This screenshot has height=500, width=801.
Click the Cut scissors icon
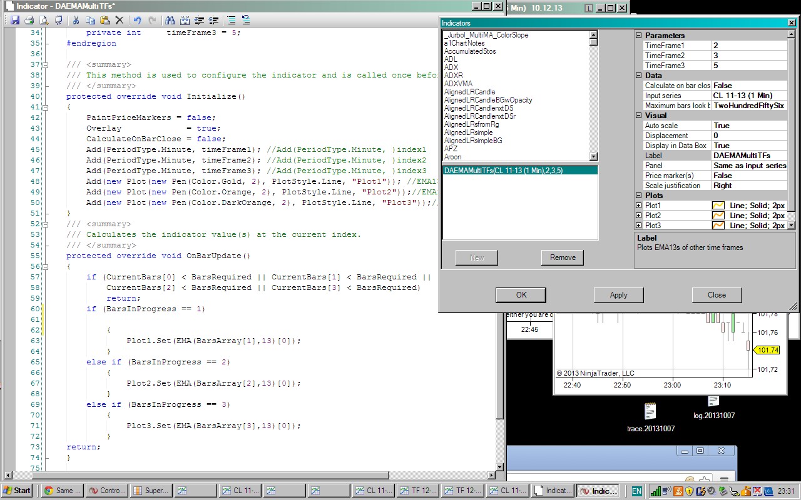pos(76,20)
